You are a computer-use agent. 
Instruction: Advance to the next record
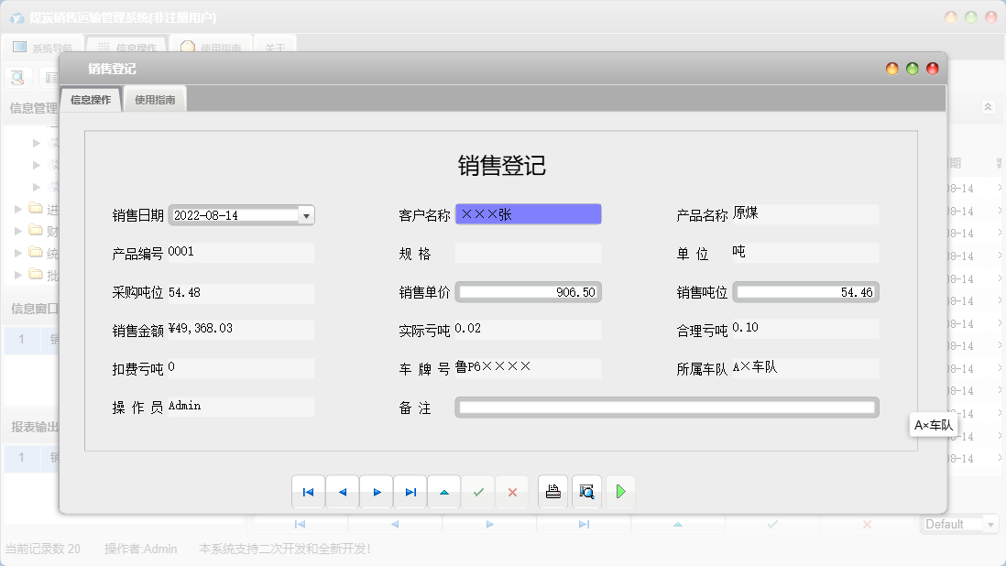(377, 492)
